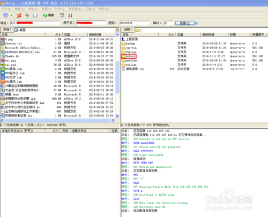Click the green 刷新 refresh button
This screenshot has width=268, height=217.
(48, 15)
